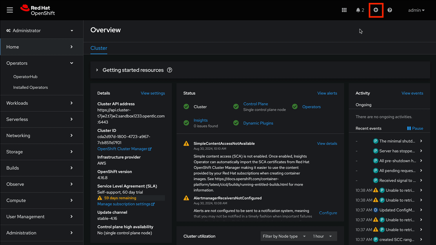
Task: Open the 1 hour time range dropdown
Action: [323, 236]
